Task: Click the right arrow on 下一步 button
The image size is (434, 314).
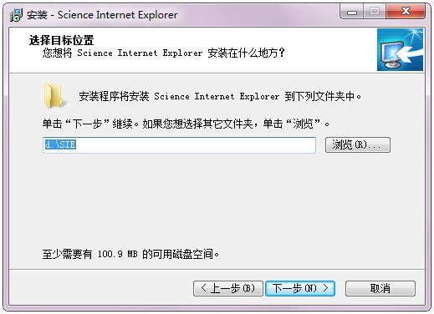Action: (325, 288)
